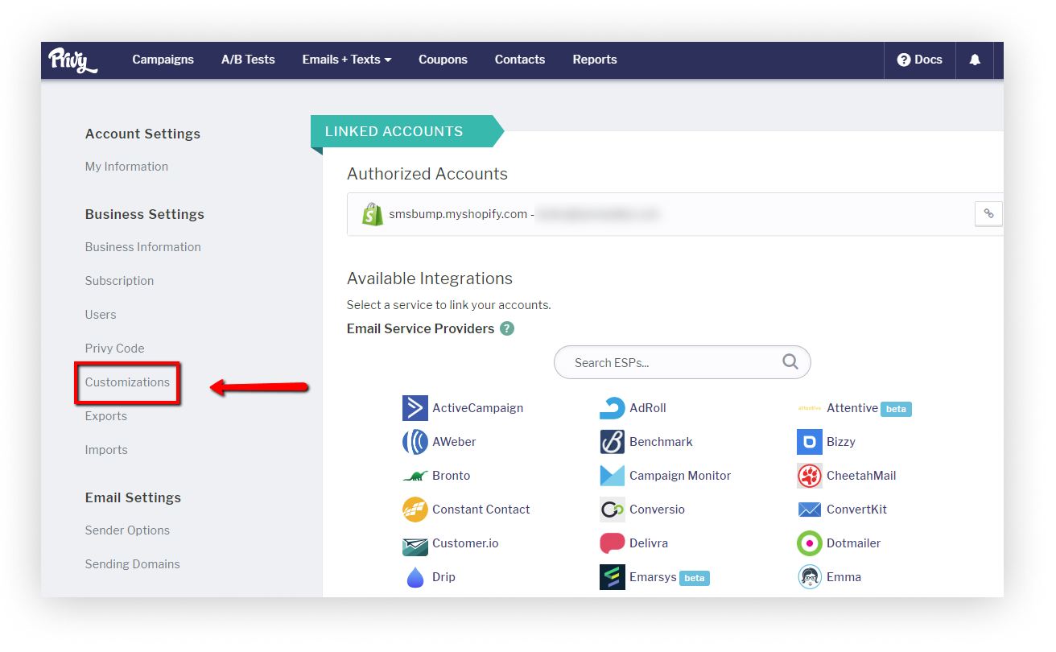The image size is (1056, 652).
Task: Open Privy Code page
Action: (x=115, y=349)
